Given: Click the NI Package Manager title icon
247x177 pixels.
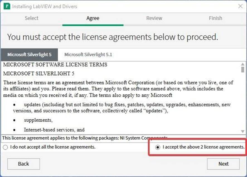Looking at the screenshot, I should point(7,6).
